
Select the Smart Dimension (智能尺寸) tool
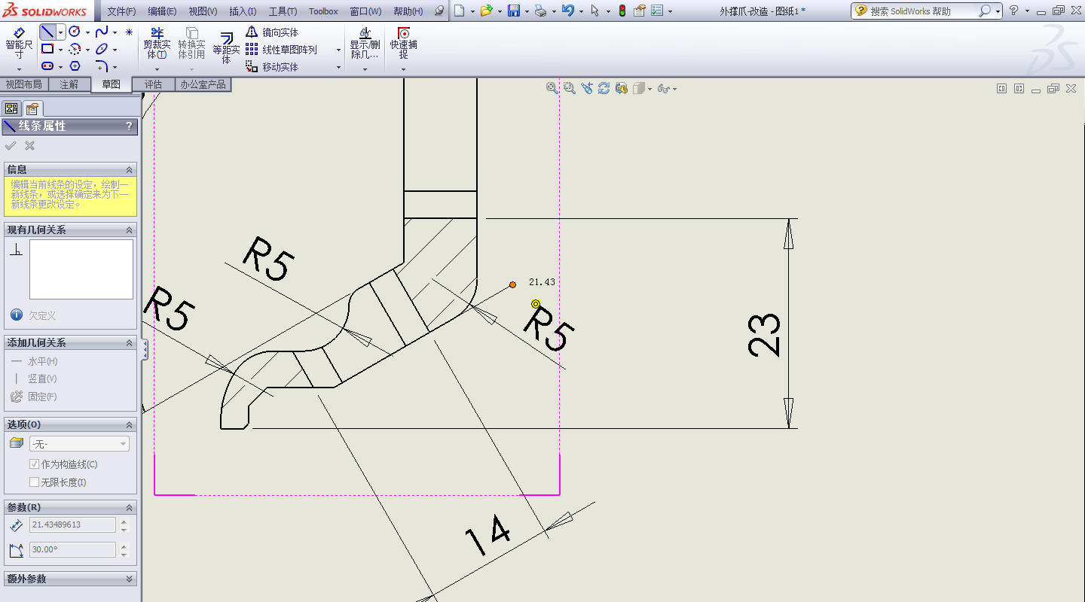coord(19,45)
